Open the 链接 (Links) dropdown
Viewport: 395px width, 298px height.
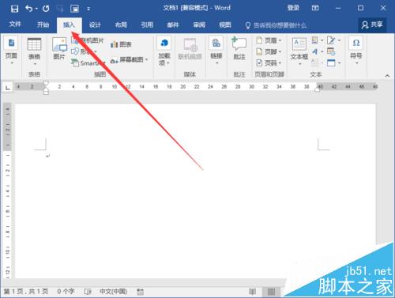tap(216, 51)
